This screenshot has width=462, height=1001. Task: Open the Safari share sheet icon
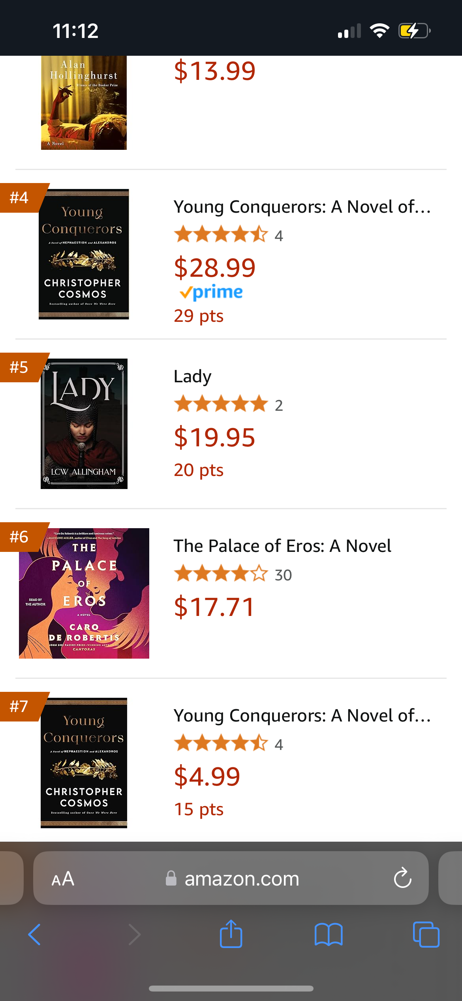click(231, 934)
